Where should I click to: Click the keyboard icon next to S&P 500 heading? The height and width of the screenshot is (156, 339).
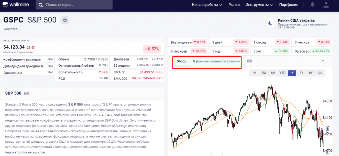26,93
